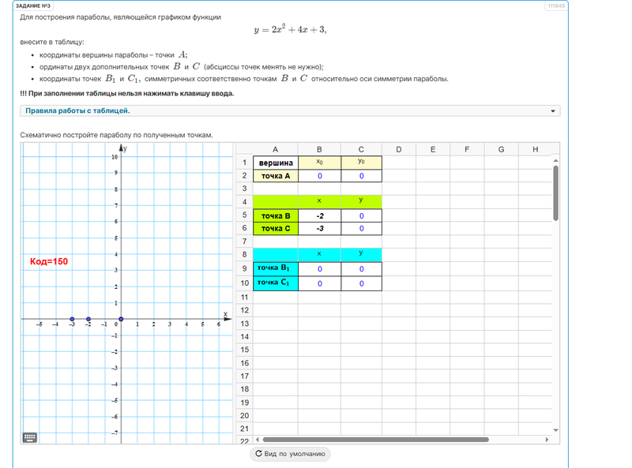The height and width of the screenshot is (468, 632).
Task: Click the blue point at x = -2
Action: (88, 320)
